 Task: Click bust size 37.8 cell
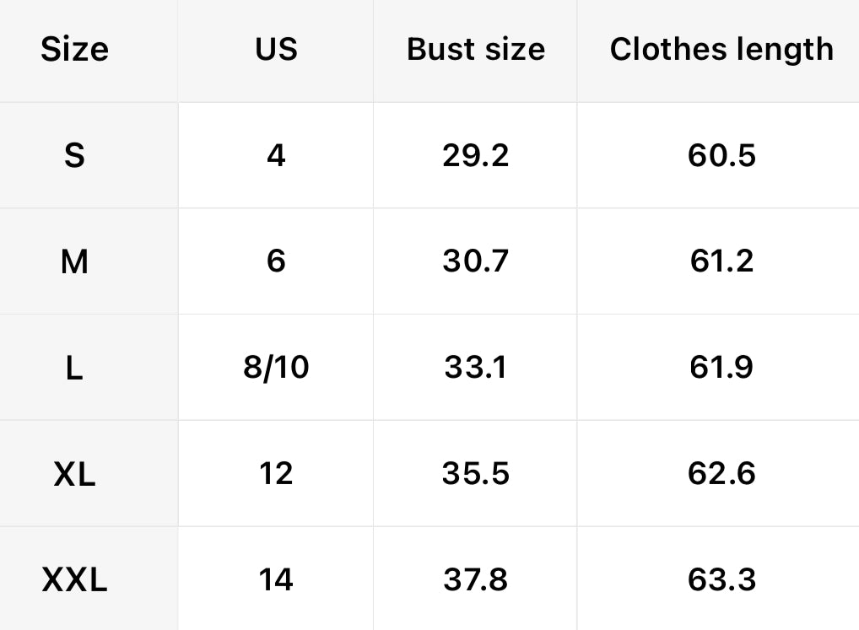[x=476, y=580]
